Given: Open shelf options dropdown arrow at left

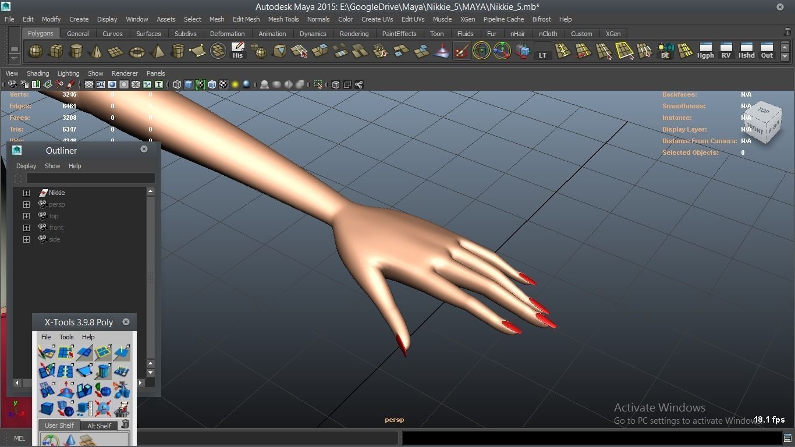Looking at the screenshot, I should click(x=15, y=58).
